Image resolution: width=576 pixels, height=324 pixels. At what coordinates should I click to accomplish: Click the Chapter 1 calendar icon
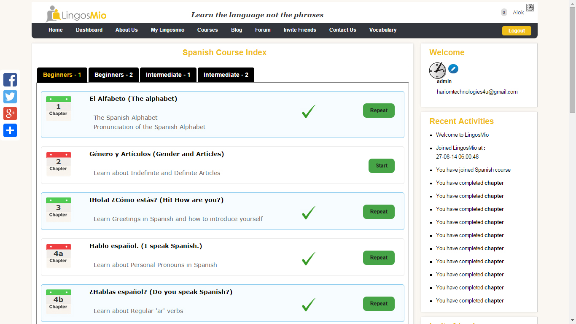[58, 108]
